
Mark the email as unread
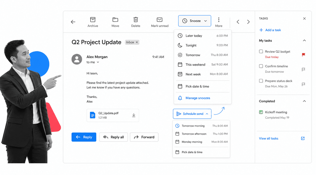[x=160, y=22]
